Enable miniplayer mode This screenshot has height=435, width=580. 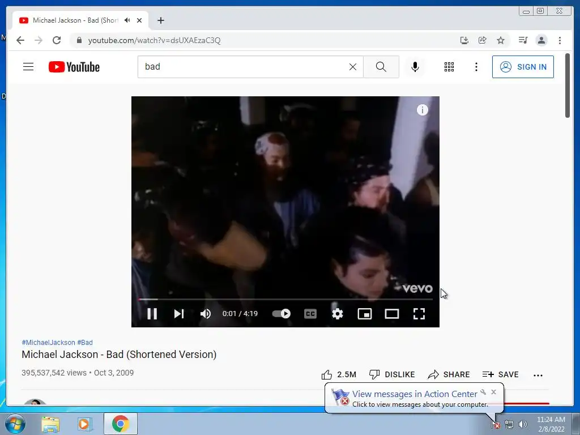pos(365,314)
